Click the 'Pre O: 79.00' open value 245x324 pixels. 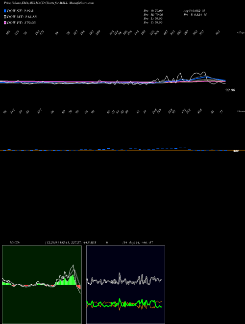point(153,11)
